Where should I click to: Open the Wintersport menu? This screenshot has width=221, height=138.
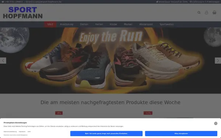pos(146,24)
